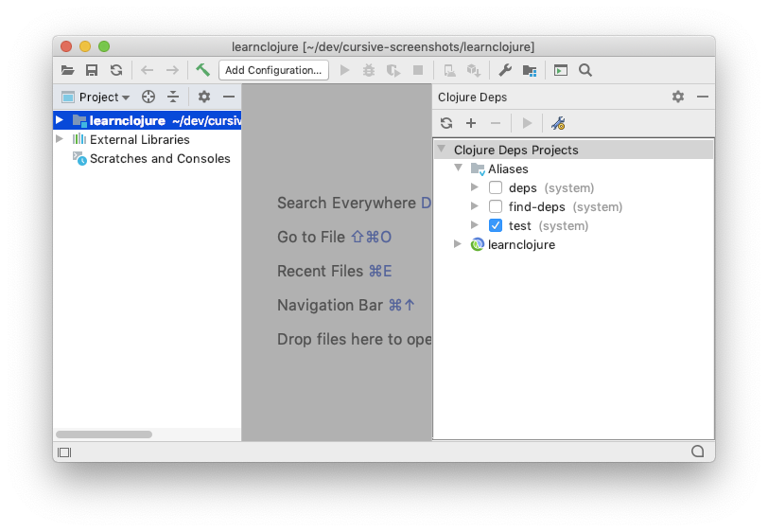
Task: Select the test alias label
Action: (x=519, y=226)
